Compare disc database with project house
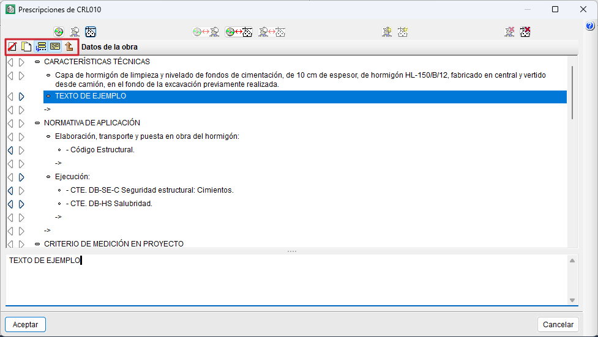Image resolution: width=598 pixels, height=337 pixels. [x=239, y=32]
